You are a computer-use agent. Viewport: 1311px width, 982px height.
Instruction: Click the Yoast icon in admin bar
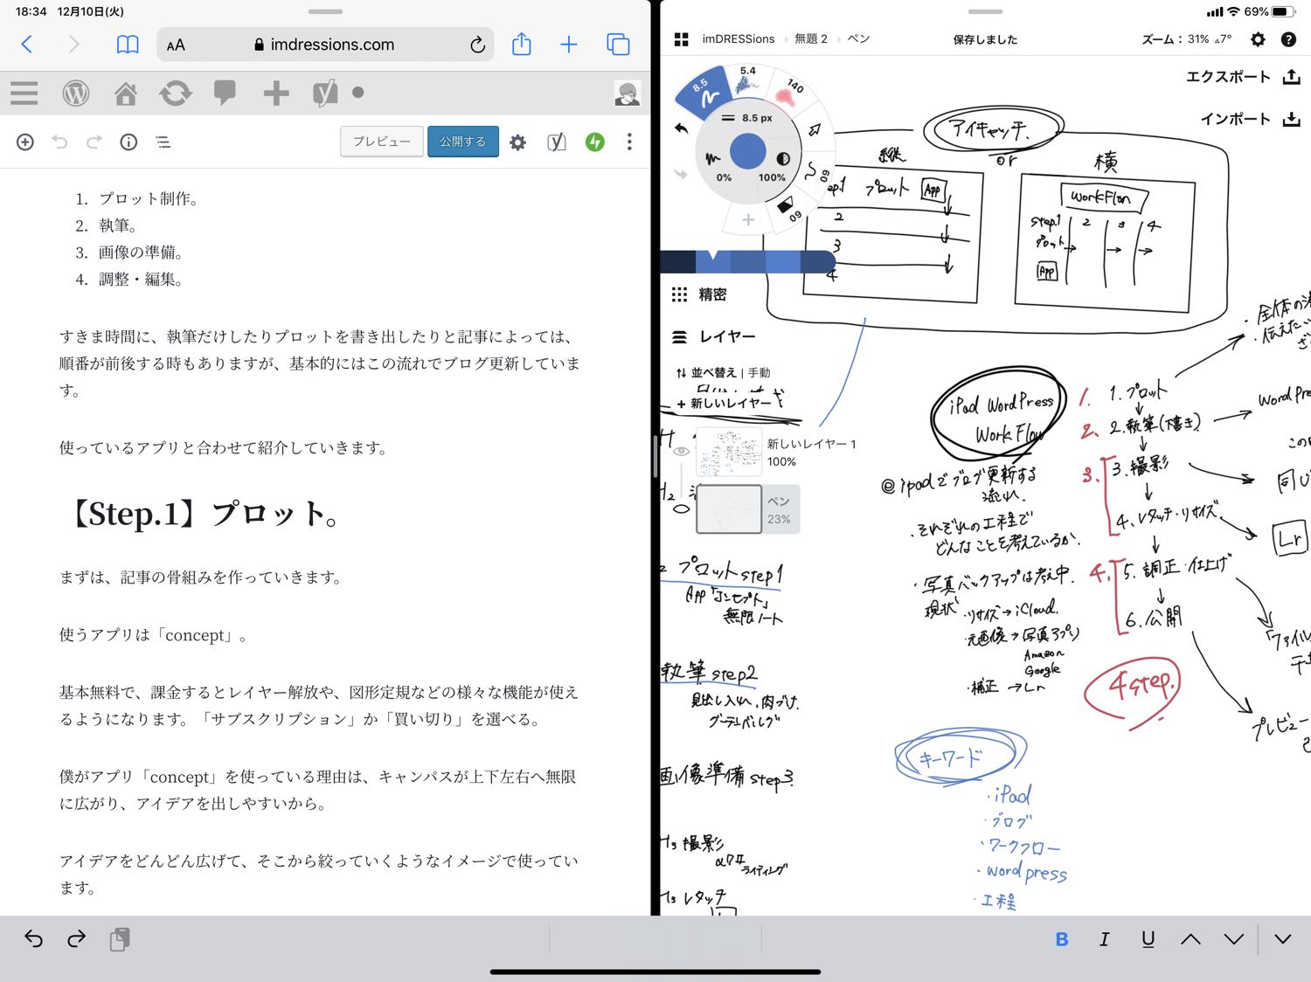click(325, 93)
